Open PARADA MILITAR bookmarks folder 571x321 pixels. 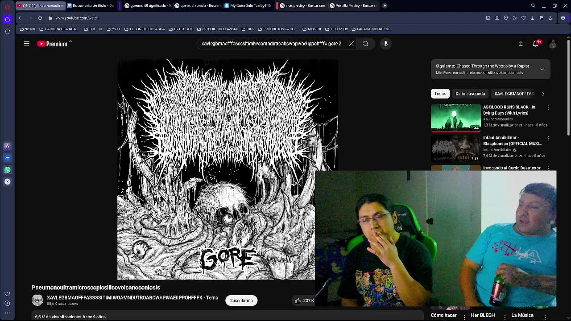click(x=372, y=29)
